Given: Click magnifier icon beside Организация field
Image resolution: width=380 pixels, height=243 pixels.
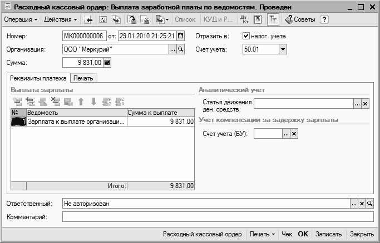Looking at the screenshot, I should pos(180,49).
